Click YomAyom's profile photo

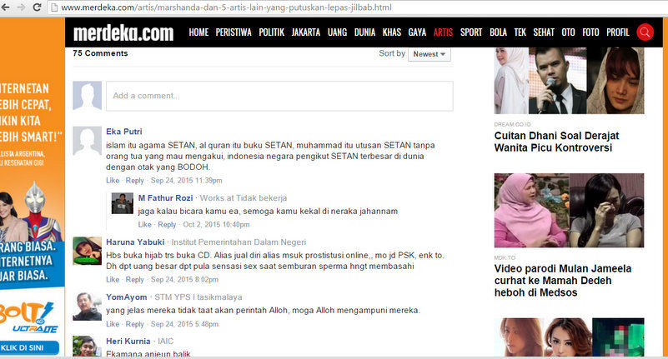[x=87, y=307]
